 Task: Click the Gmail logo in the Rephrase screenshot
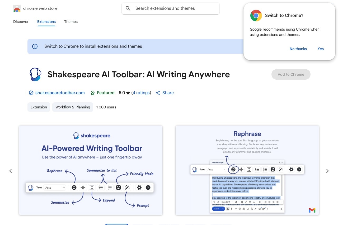point(312,210)
